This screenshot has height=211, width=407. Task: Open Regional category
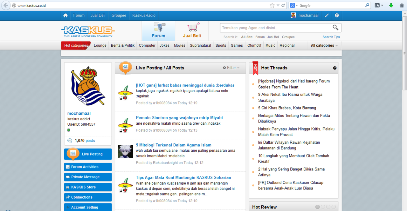pyautogui.click(x=287, y=45)
